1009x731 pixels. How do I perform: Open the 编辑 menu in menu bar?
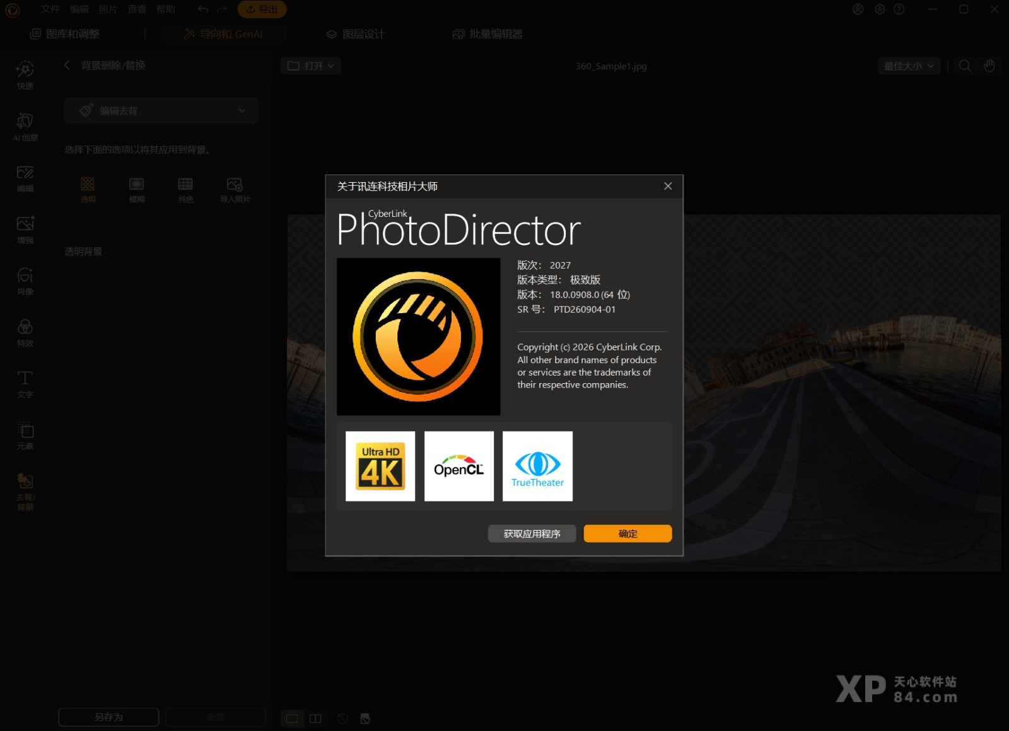pyautogui.click(x=79, y=9)
